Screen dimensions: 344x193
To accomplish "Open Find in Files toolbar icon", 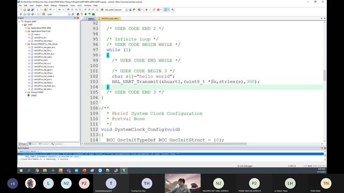I will pyautogui.click(x=102, y=10).
